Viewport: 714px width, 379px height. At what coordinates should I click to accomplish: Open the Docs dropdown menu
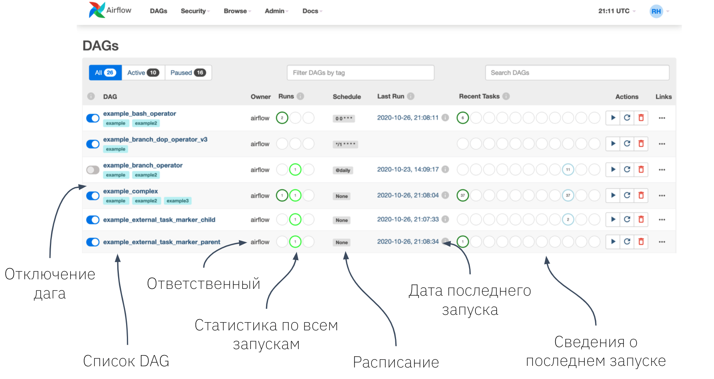click(312, 11)
